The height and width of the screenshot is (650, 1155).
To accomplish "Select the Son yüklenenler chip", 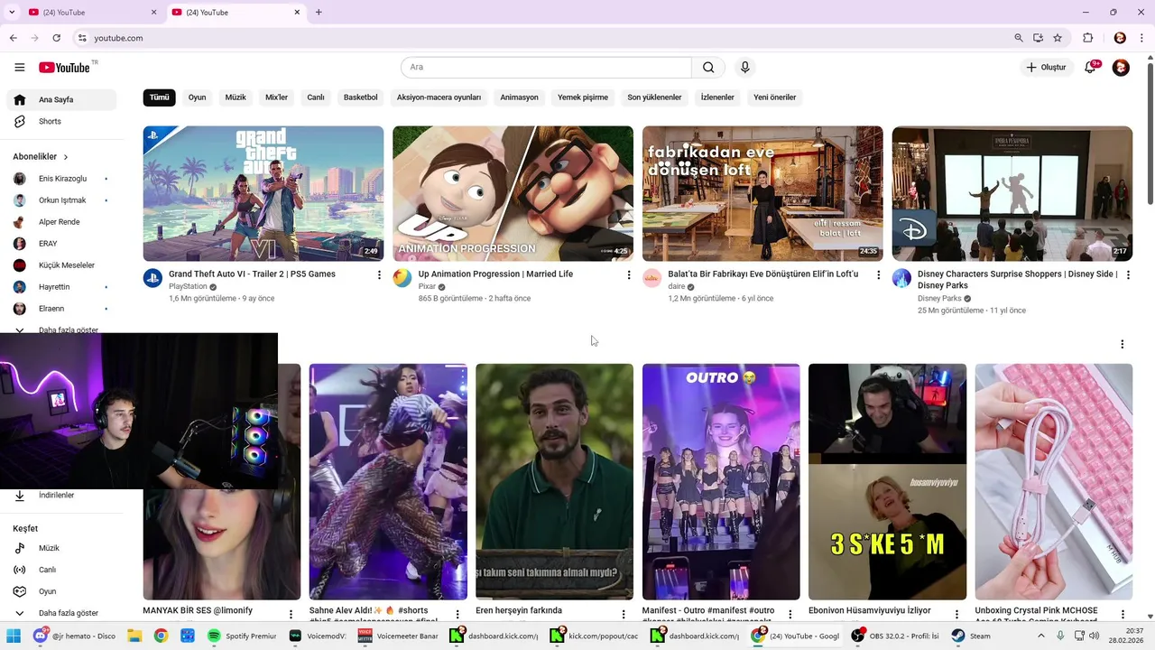I will pos(654,97).
